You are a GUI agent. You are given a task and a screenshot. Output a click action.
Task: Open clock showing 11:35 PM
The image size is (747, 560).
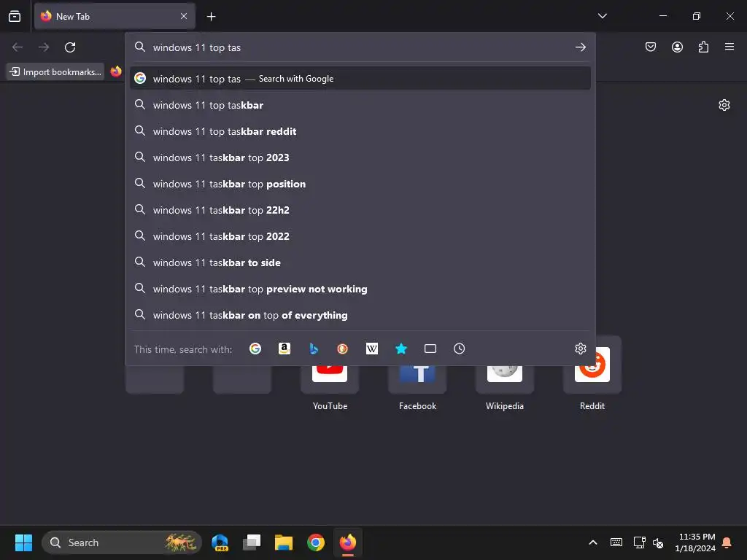(695, 542)
